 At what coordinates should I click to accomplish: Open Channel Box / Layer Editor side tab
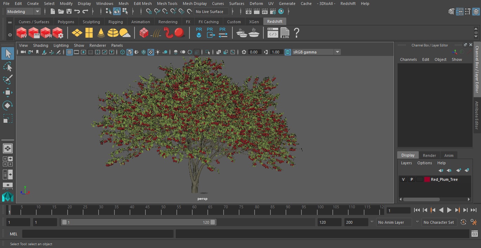tap(477, 69)
